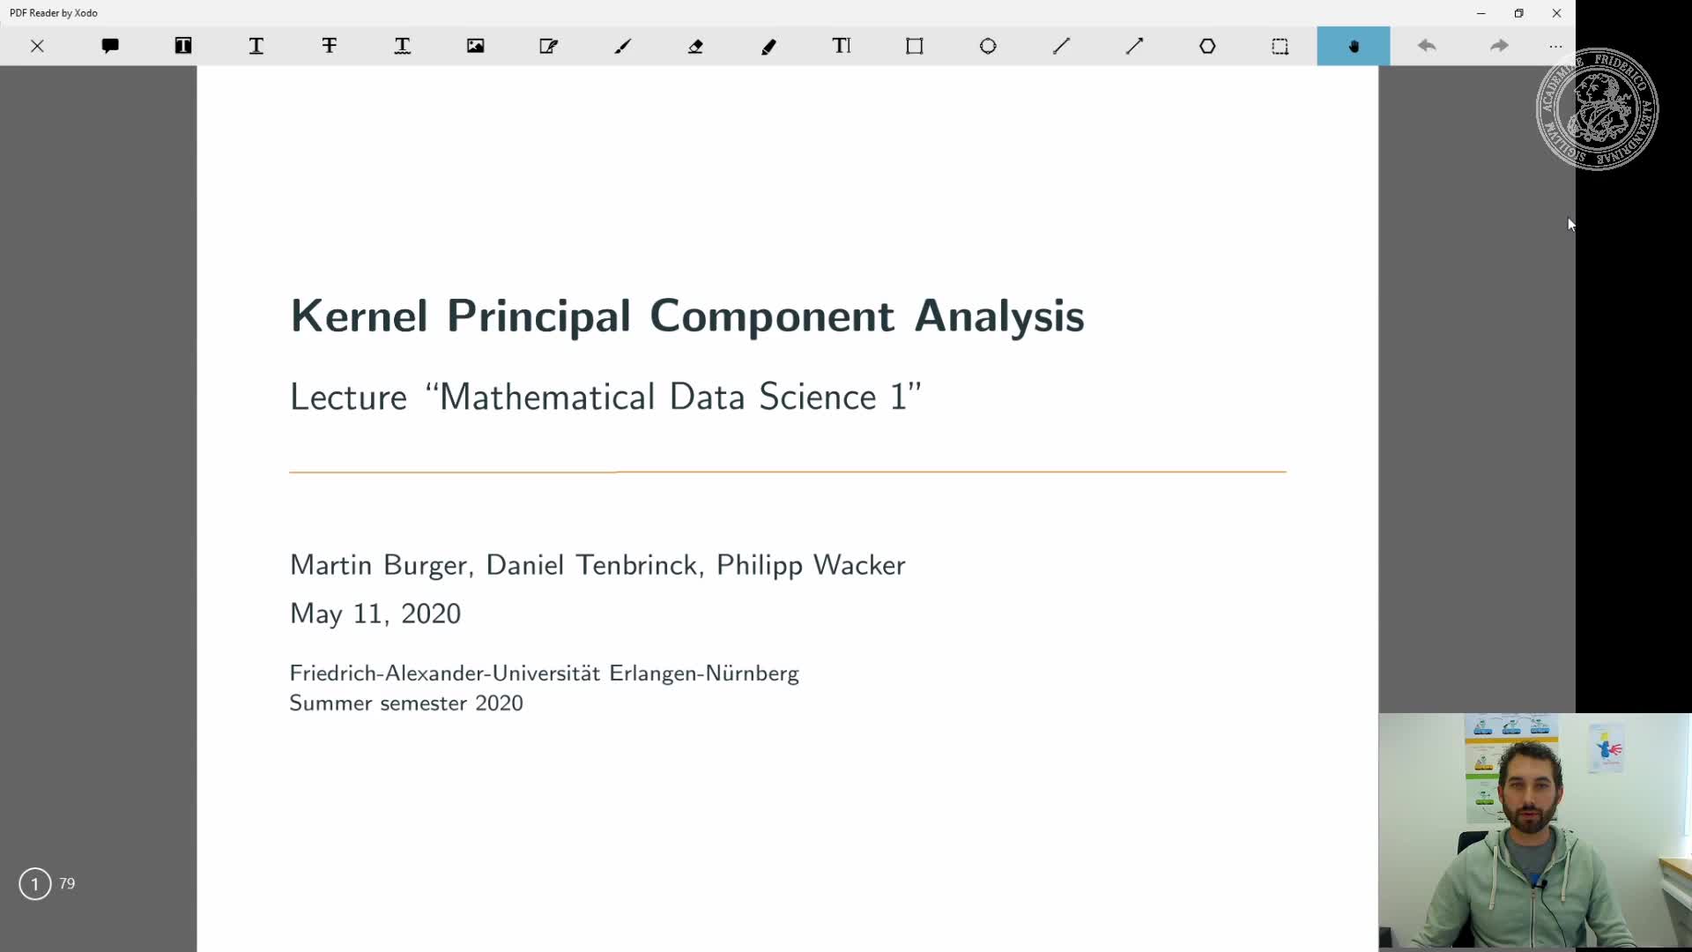
Task: Activate the Rectangle shape tool
Action: (x=915, y=46)
